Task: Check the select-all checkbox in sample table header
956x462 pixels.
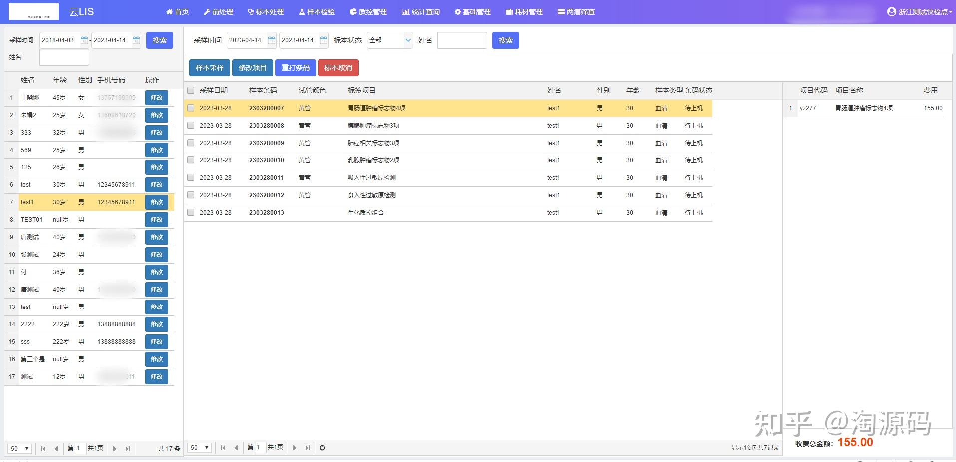Action: coord(191,90)
